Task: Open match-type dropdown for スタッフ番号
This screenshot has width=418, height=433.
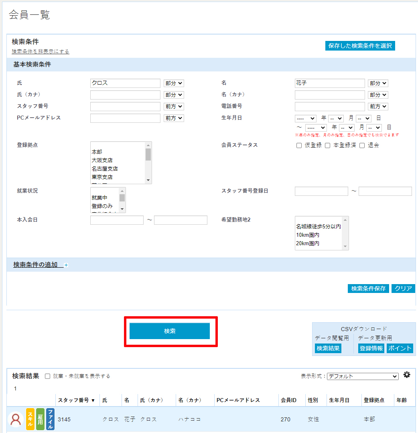Action: (174, 106)
